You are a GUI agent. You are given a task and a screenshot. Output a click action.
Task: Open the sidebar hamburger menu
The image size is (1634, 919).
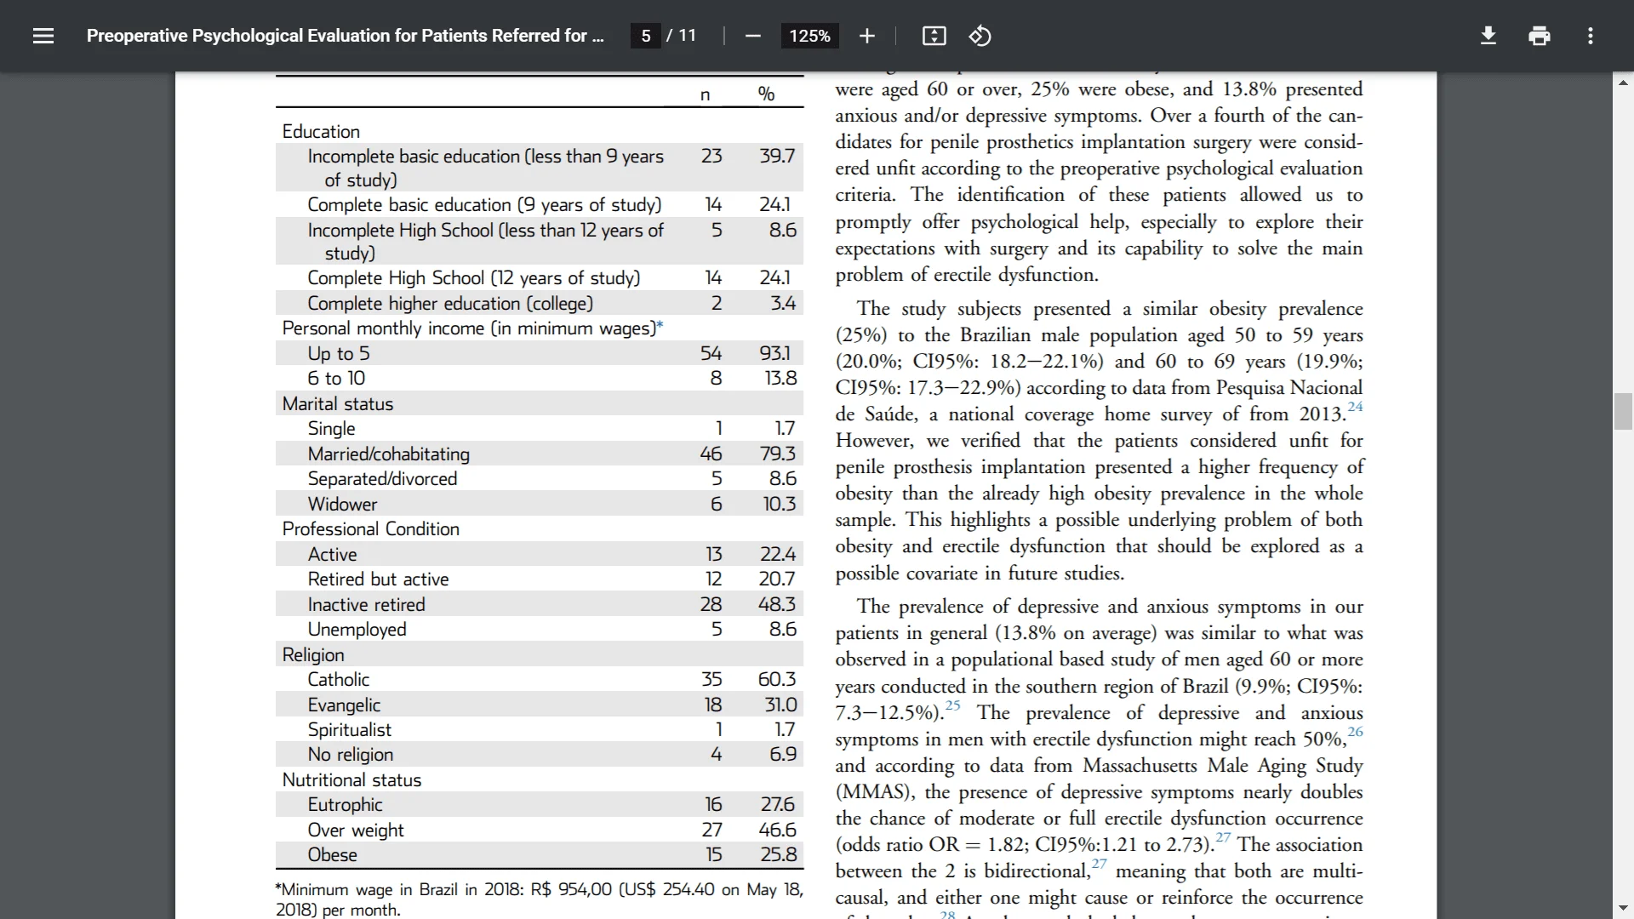pos(43,36)
